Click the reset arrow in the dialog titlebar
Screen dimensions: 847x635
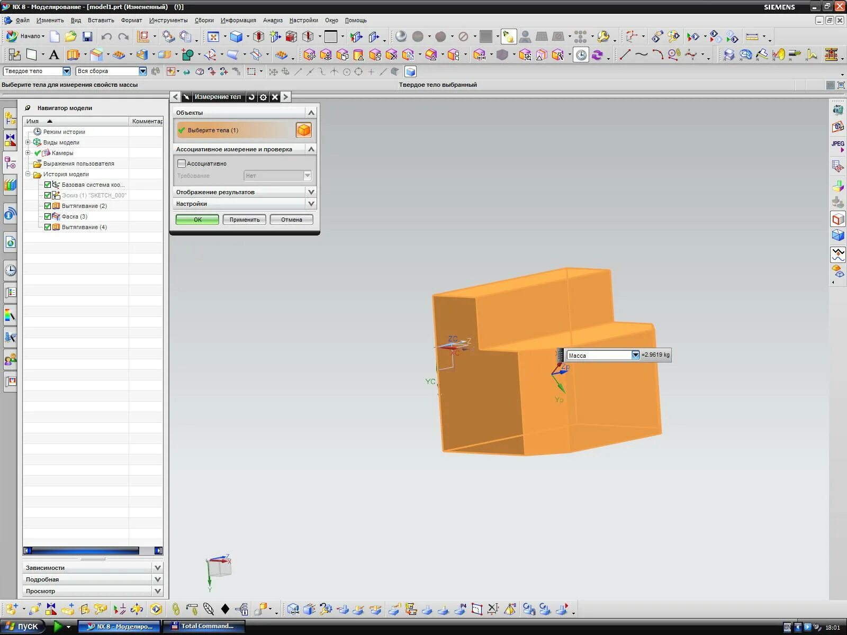(252, 97)
